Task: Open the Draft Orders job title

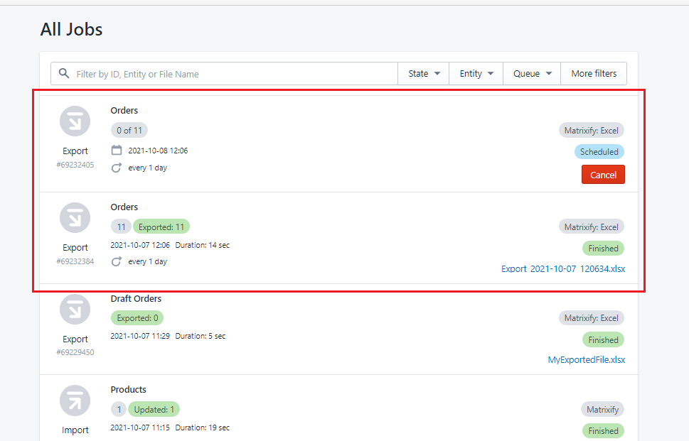Action: tap(136, 299)
